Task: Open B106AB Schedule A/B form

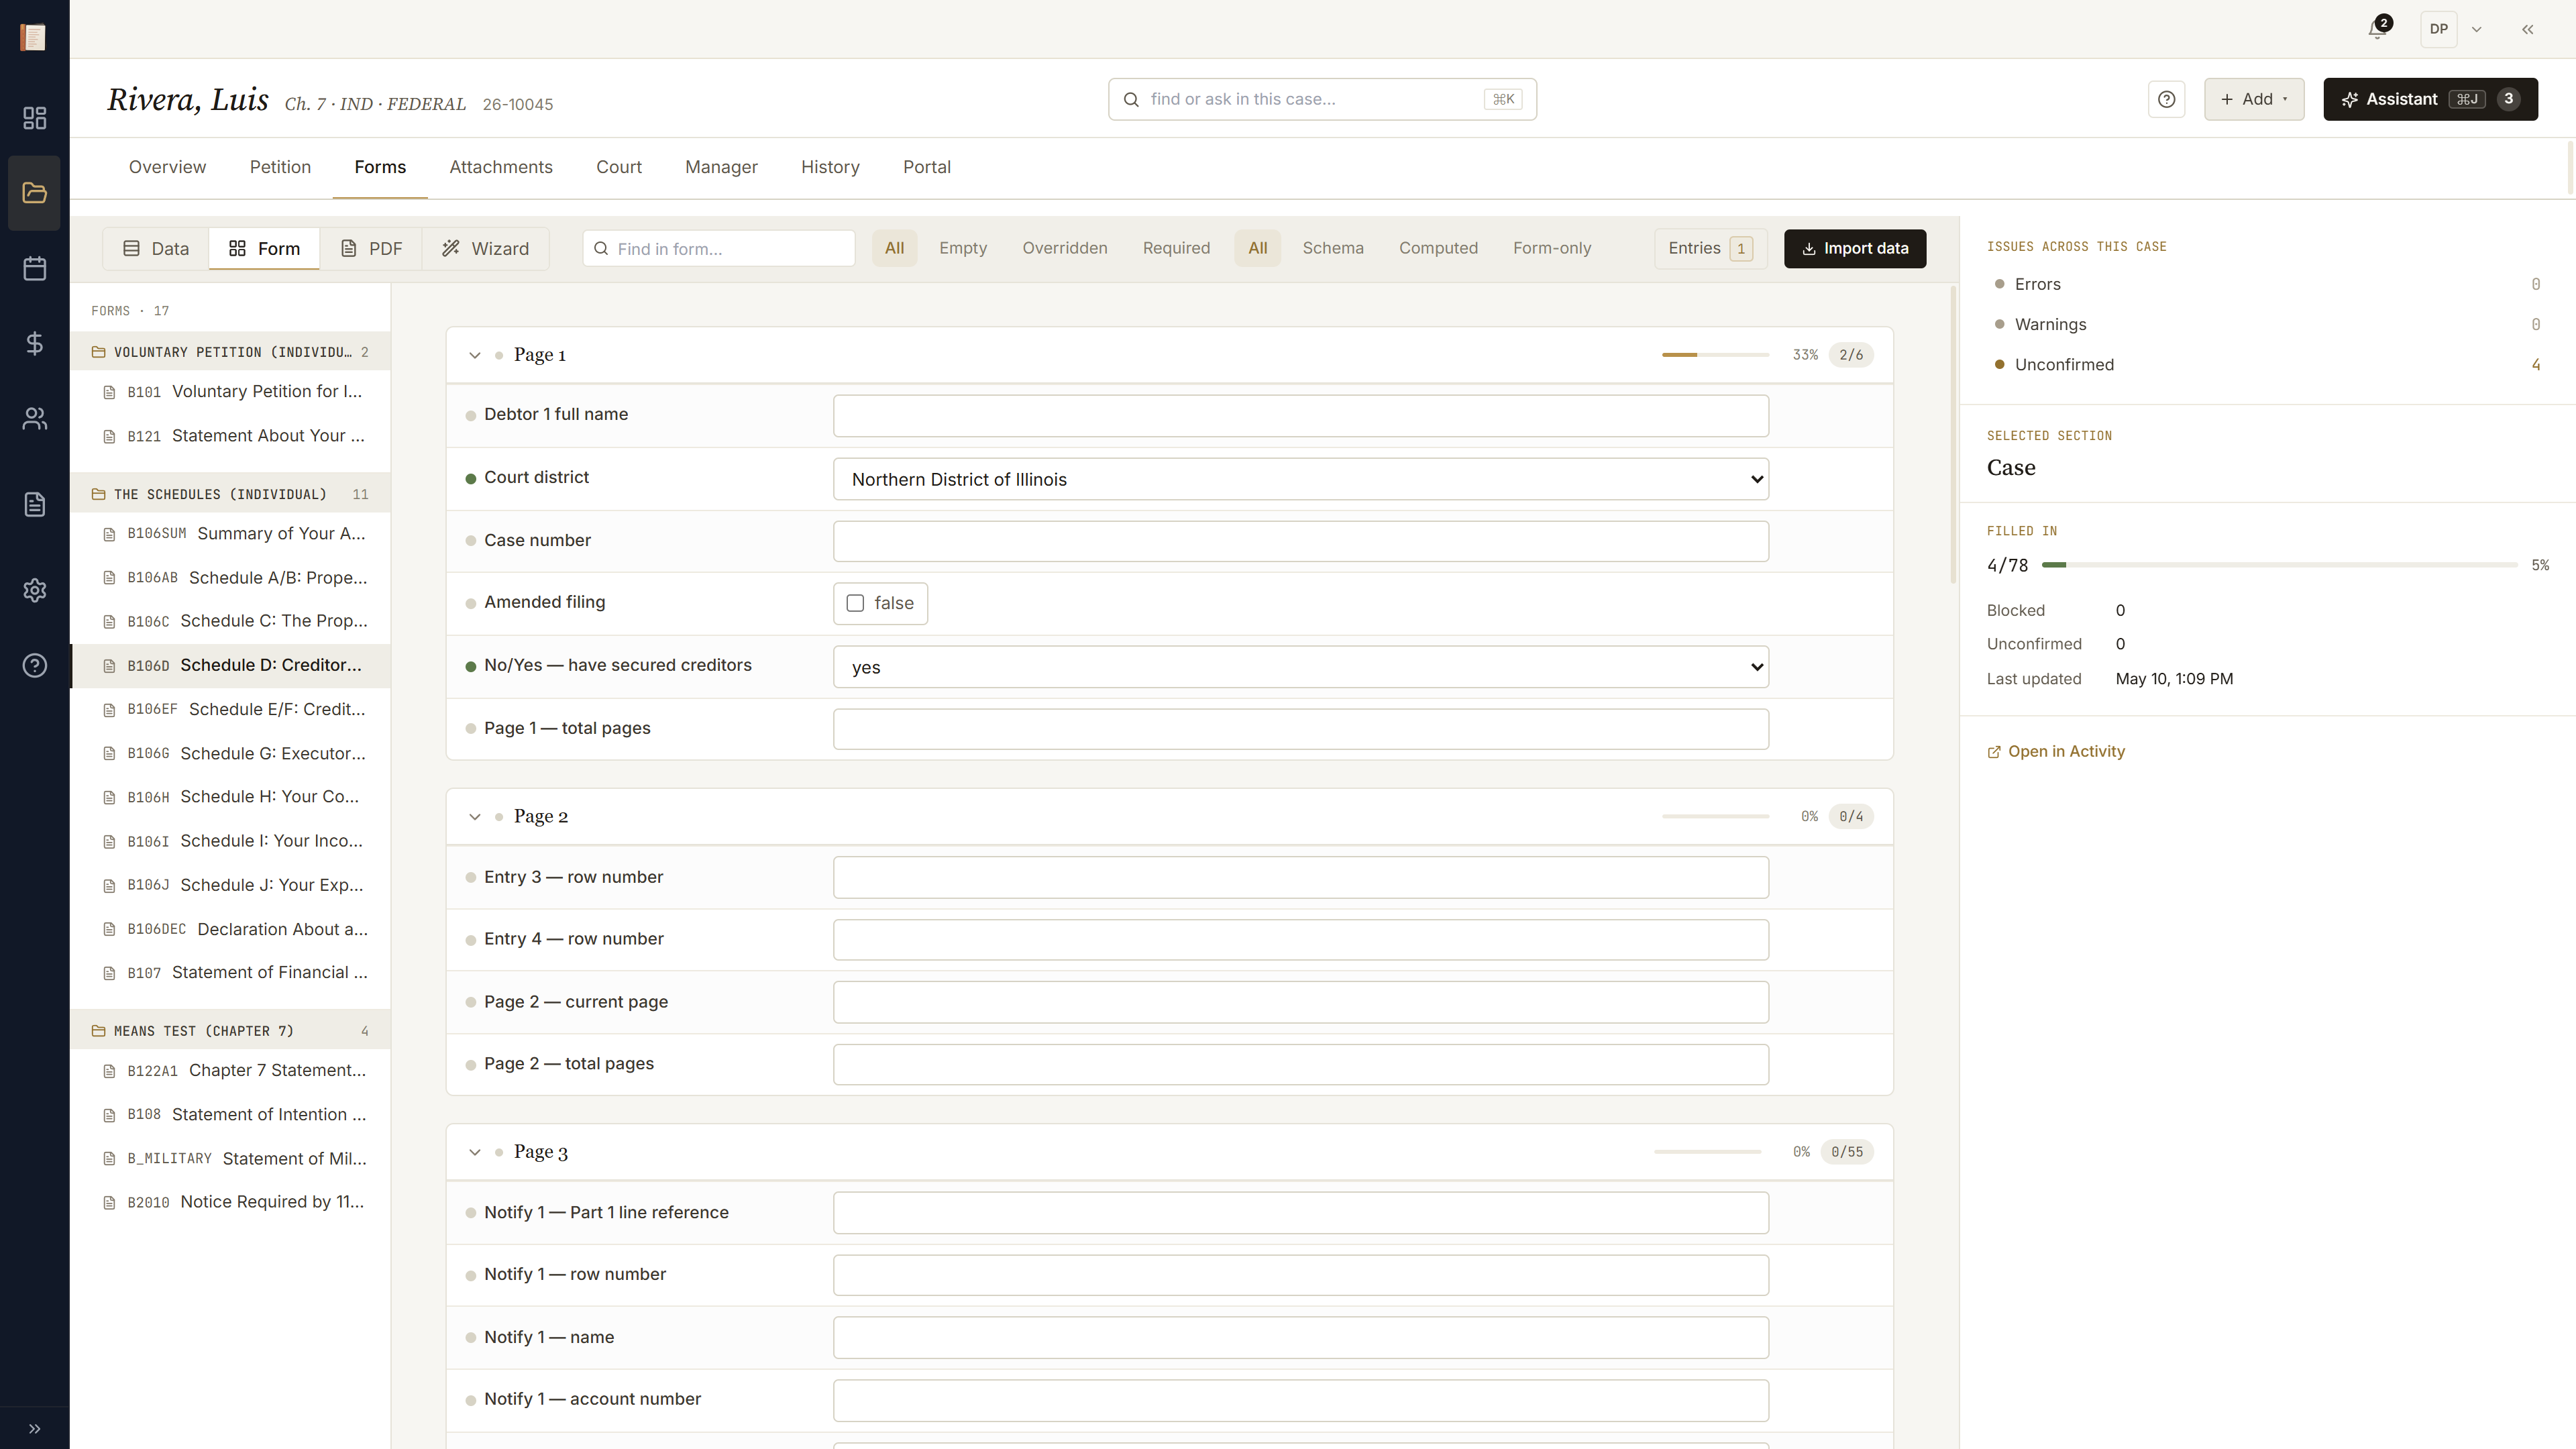Action: [230, 578]
